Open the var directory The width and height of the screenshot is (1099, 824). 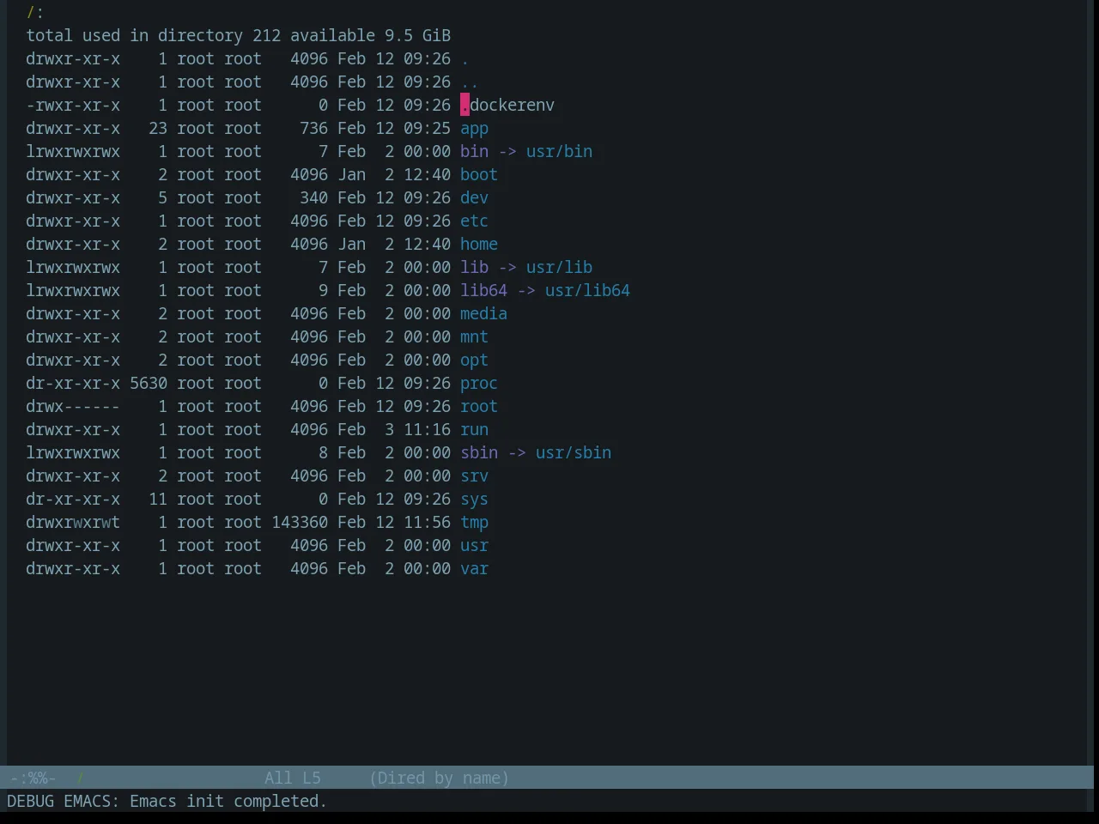(474, 569)
